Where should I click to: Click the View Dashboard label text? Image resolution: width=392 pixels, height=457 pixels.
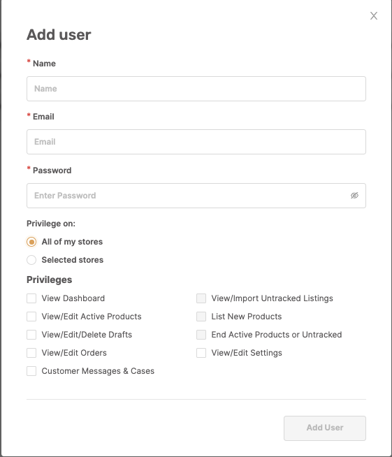(x=73, y=298)
